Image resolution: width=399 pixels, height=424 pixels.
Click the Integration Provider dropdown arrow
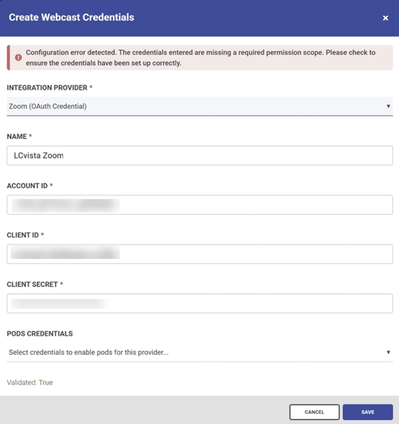tap(388, 106)
